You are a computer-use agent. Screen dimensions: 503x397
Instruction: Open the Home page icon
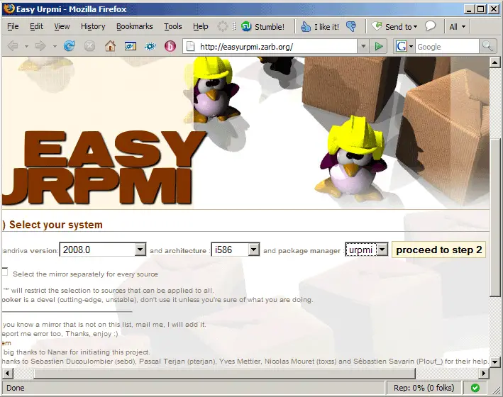pyautogui.click(x=110, y=47)
